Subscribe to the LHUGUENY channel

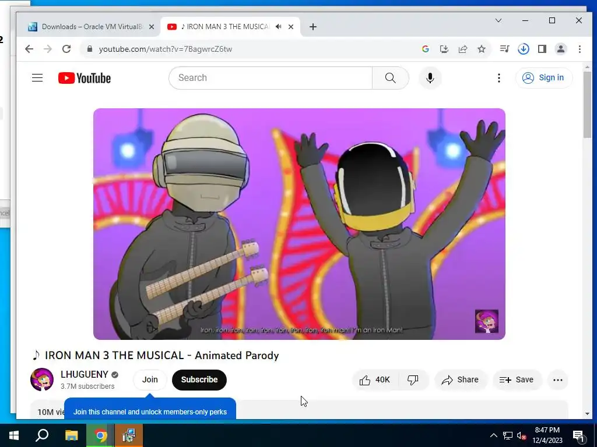click(199, 379)
